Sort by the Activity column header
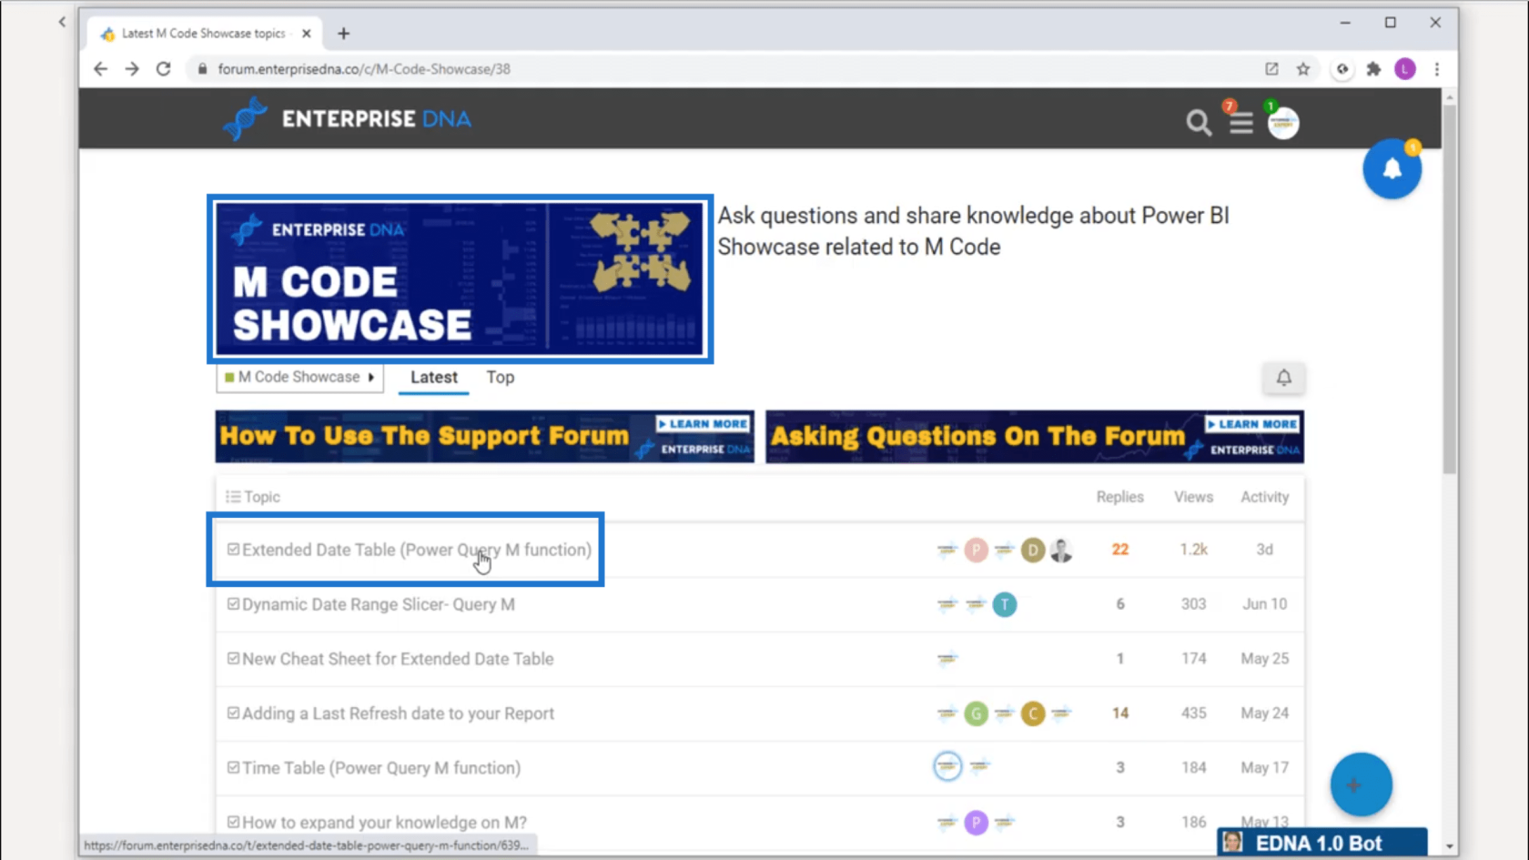 [x=1264, y=497]
